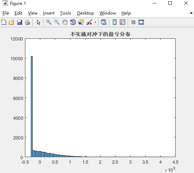Click the New Figure icon
Screen dimensions: 194x173
click(3, 22)
